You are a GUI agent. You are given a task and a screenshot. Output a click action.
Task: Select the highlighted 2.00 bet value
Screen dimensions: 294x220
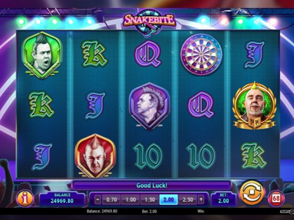tap(168, 200)
